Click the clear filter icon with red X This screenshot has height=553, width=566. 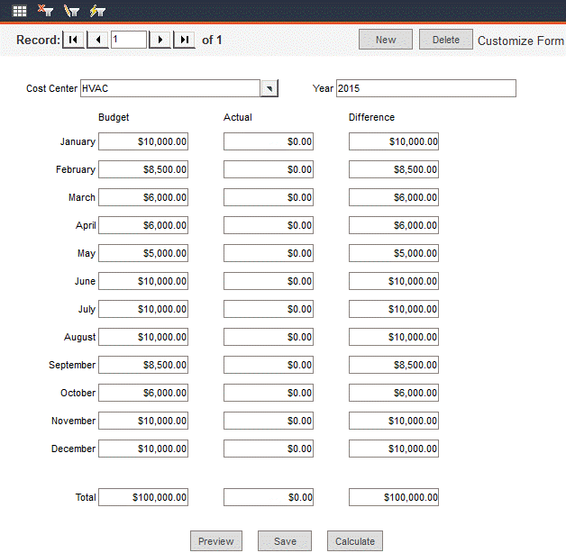click(46, 11)
